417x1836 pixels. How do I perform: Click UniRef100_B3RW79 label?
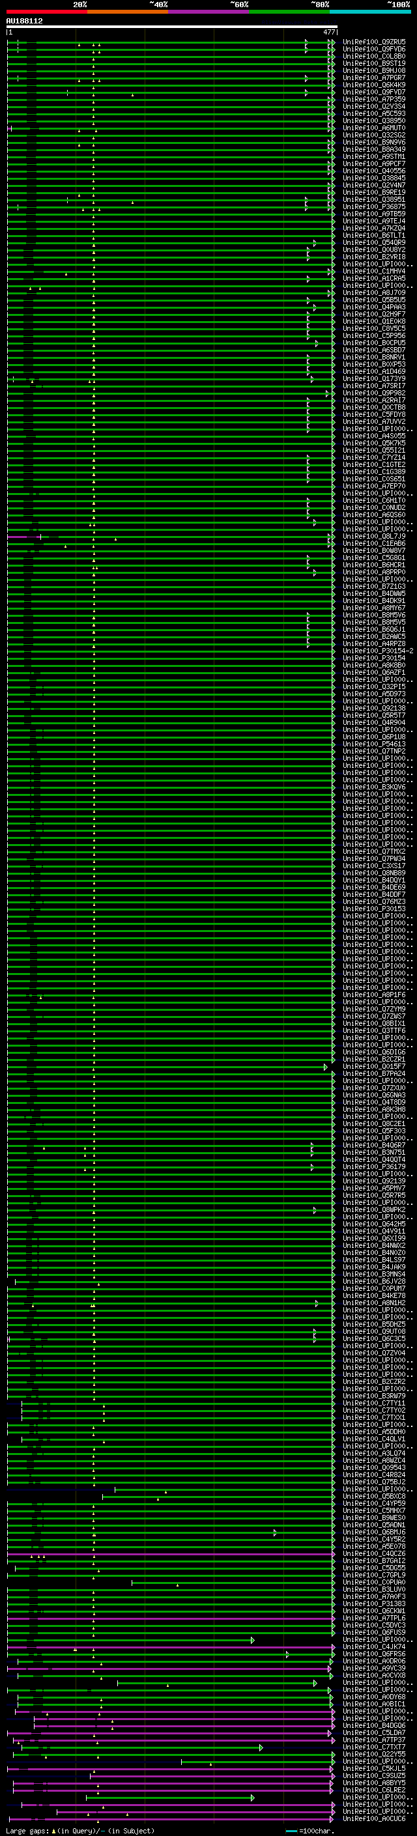[374, 1396]
